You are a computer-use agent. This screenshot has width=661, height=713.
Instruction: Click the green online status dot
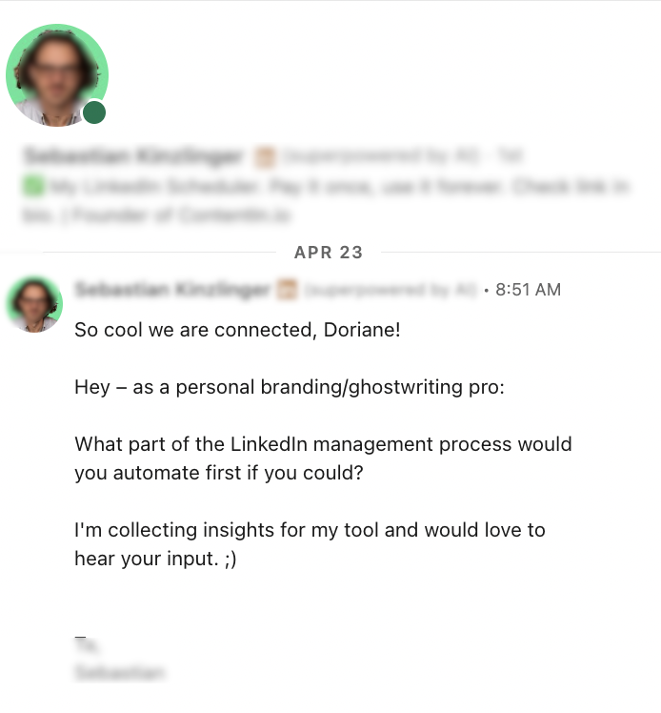pos(94,113)
